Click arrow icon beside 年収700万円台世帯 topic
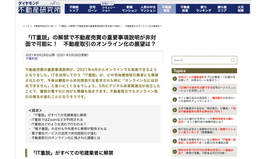The width and height of the screenshot is (266, 159). coord(175,152)
